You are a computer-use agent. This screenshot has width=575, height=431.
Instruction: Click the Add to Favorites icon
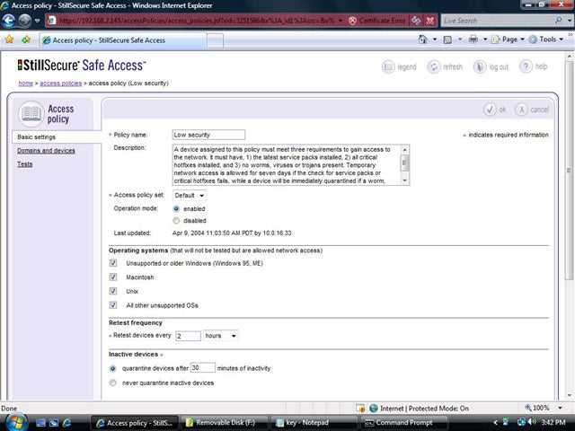(x=26, y=40)
